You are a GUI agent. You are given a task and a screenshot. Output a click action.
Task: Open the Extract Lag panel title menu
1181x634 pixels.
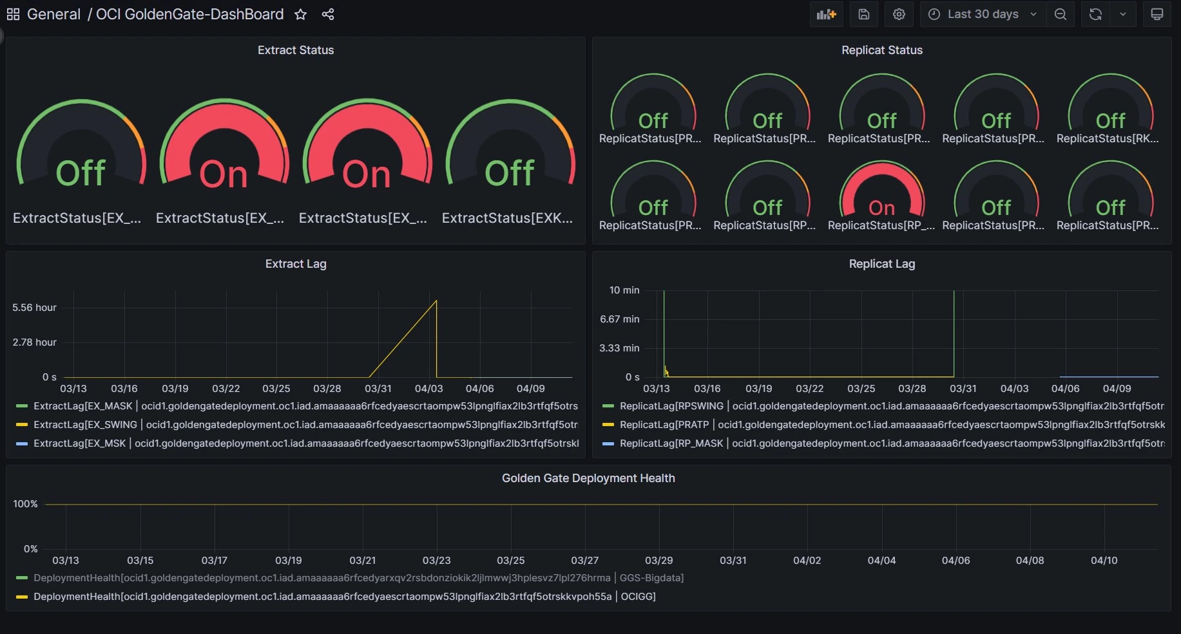click(296, 264)
